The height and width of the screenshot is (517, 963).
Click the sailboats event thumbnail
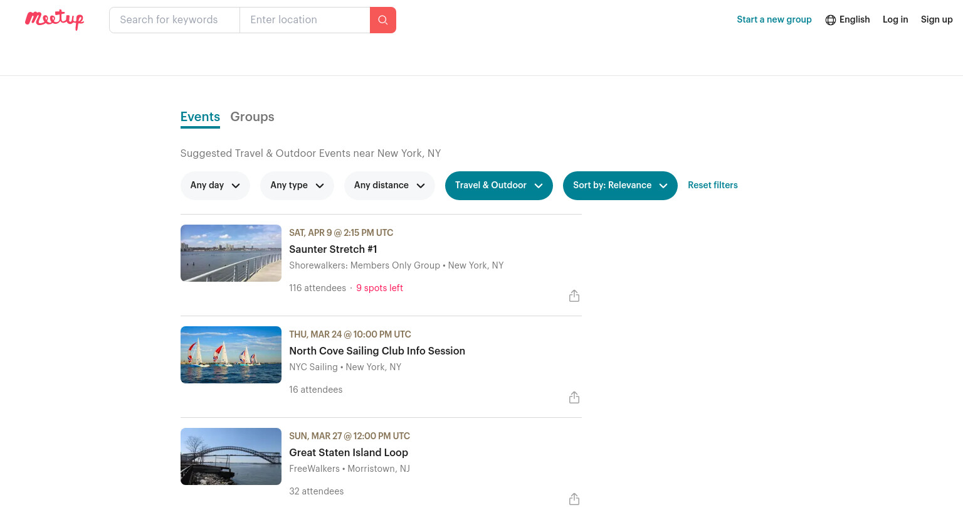coord(231,354)
